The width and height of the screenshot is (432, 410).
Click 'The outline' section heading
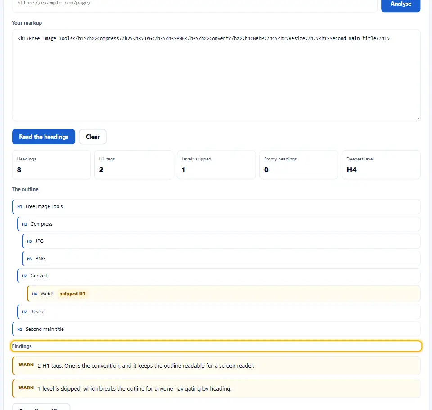pos(25,189)
